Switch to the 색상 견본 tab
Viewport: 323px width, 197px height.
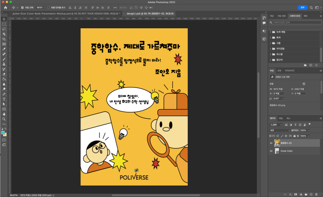pos(281,16)
